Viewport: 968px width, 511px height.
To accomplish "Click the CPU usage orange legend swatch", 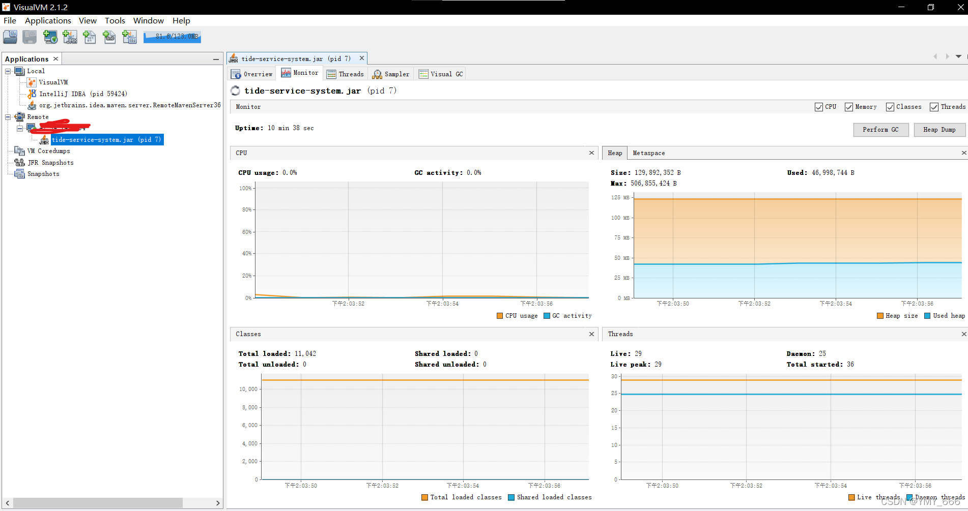I will pos(500,316).
